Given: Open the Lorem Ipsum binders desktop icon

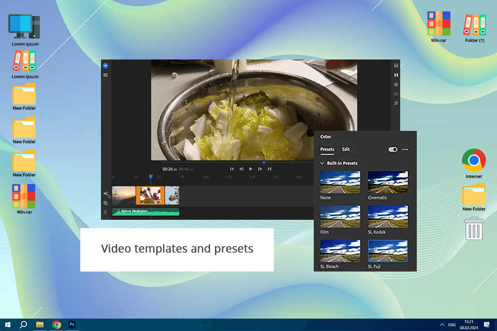Looking at the screenshot, I should (25, 64).
